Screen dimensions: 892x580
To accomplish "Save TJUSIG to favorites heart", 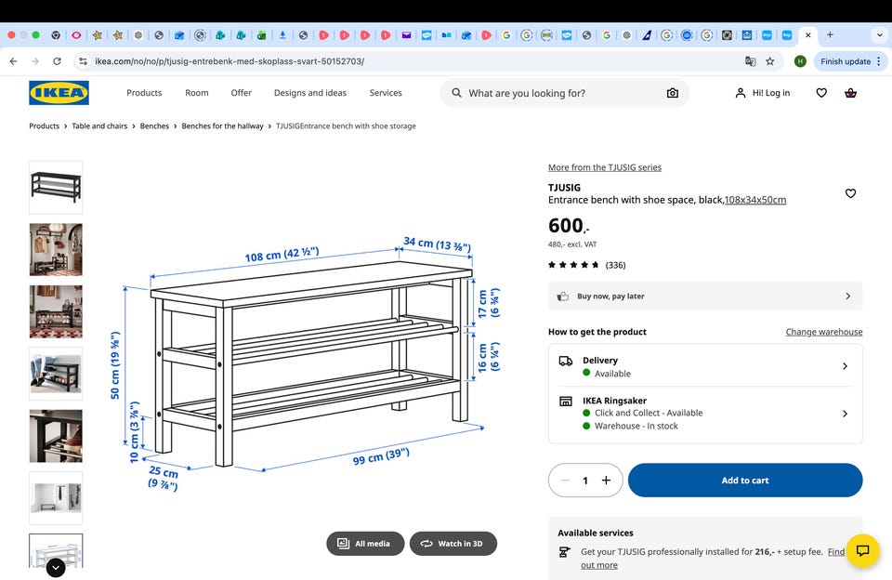I will click(x=850, y=193).
